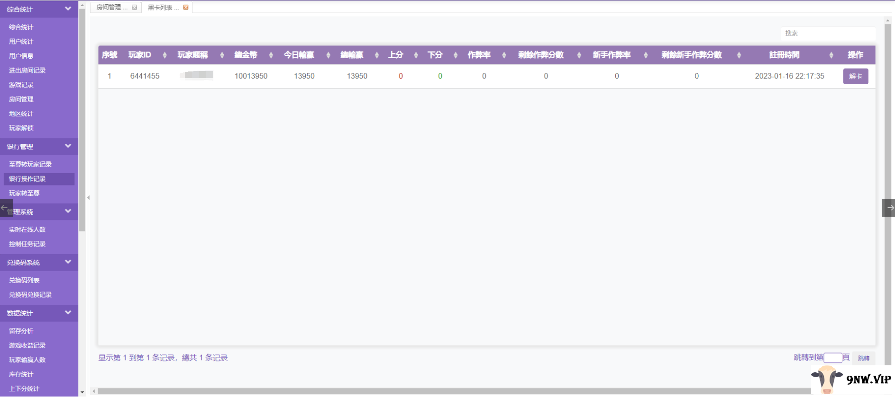Click the right arrow navigation icon
895x397 pixels.
point(889,208)
